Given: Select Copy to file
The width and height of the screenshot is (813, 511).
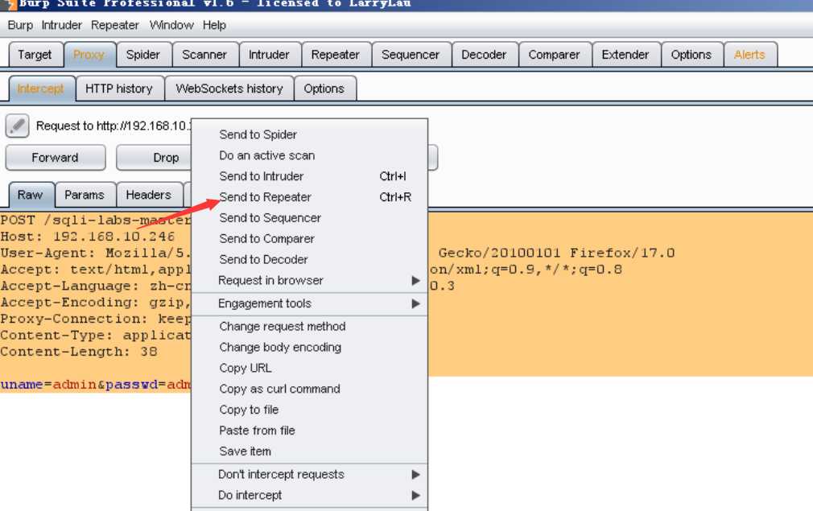Looking at the screenshot, I should click(310, 410).
